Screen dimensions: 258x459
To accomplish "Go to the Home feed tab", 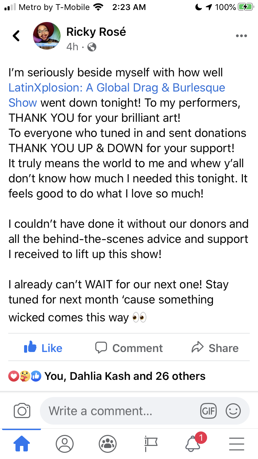I will click(21, 444).
